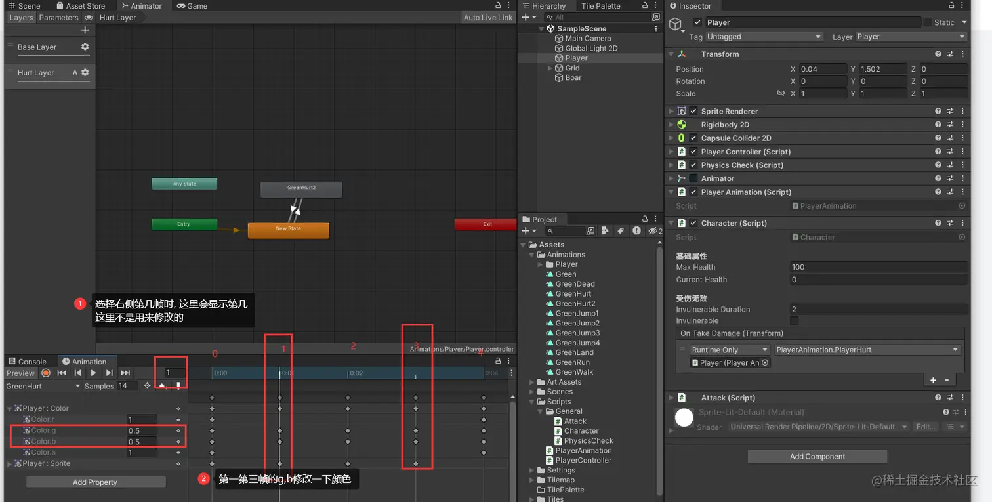Open Hurt Layer settings gear
This screenshot has width=992, height=502.
point(85,73)
